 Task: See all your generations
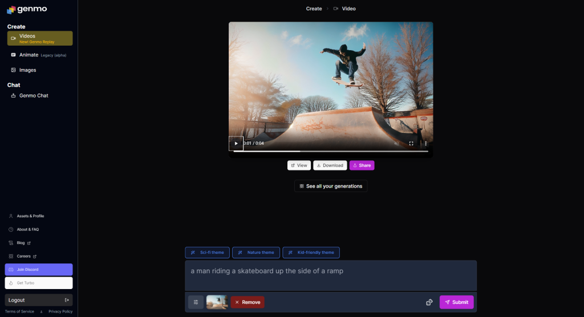pyautogui.click(x=331, y=186)
